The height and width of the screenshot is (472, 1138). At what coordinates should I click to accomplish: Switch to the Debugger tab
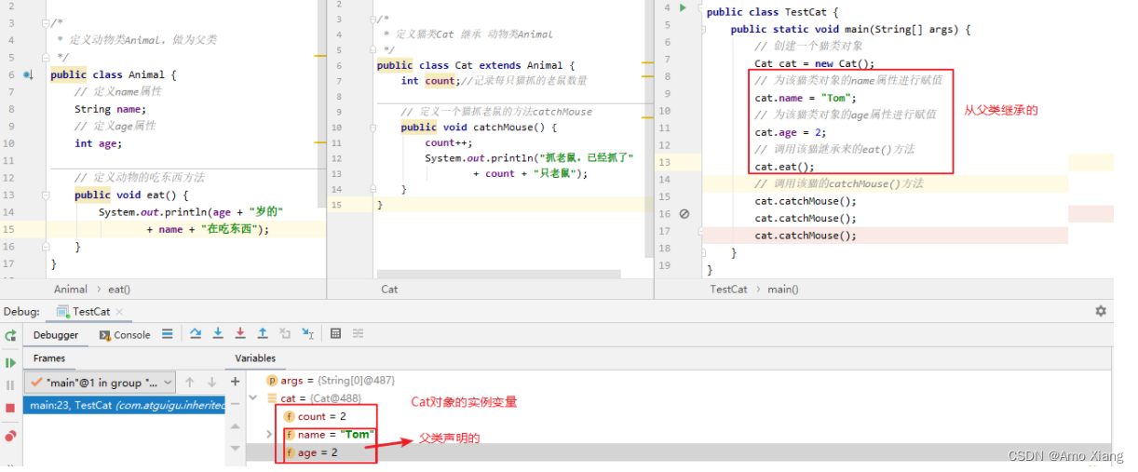[56, 335]
